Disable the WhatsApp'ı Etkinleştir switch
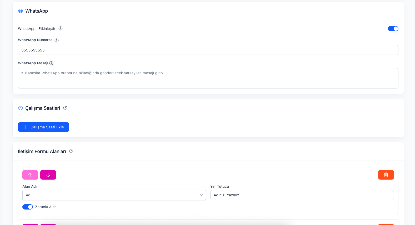This screenshot has width=415, height=225. [393, 29]
